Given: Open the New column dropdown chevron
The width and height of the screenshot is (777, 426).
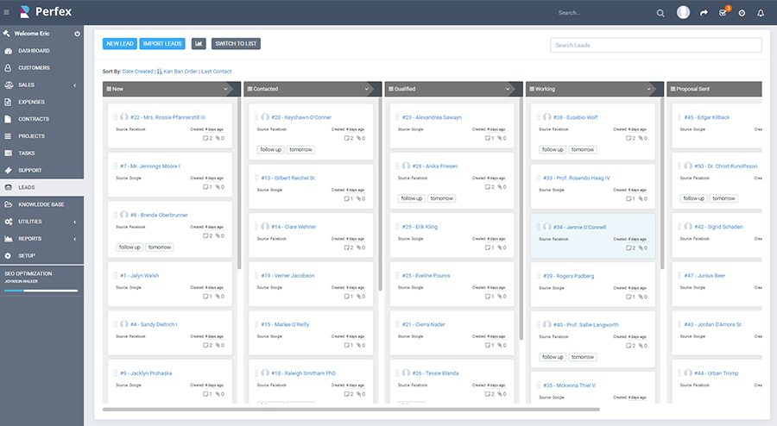Looking at the screenshot, I should (x=226, y=89).
